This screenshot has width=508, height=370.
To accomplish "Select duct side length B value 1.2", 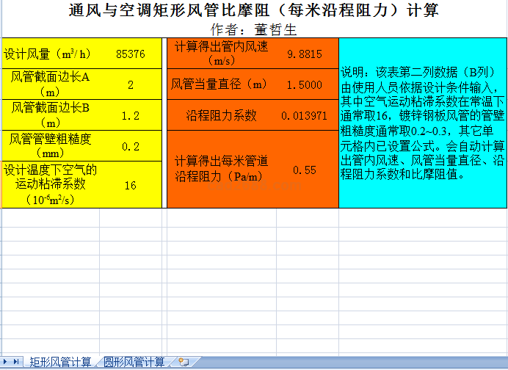I will 130,115.
